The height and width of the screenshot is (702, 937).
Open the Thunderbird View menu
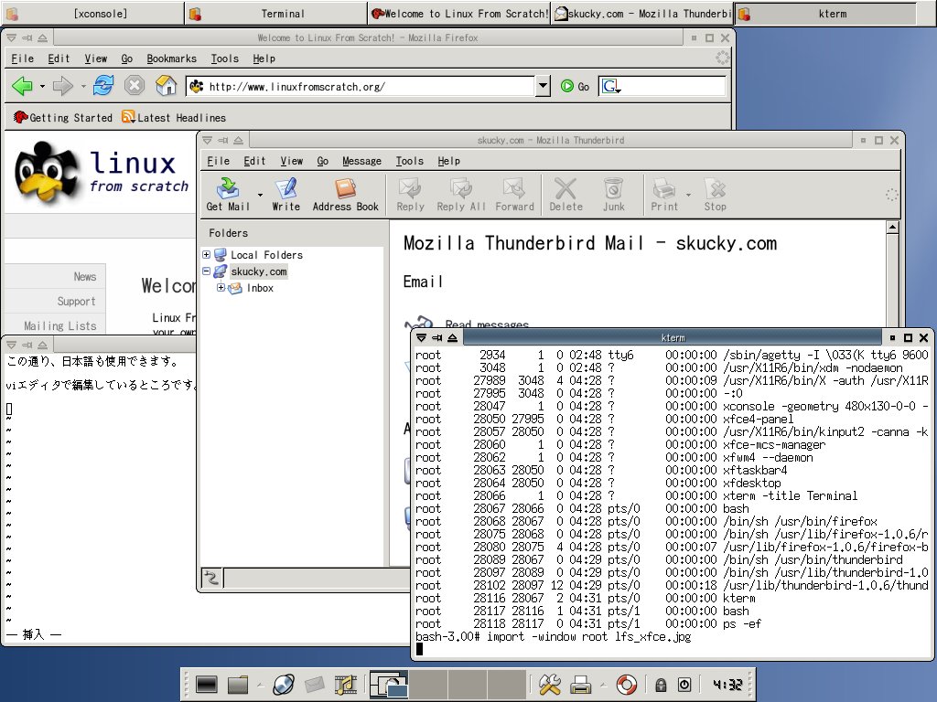292,161
